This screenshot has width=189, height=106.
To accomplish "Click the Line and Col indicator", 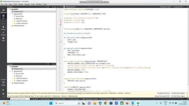I will point(179,7).
